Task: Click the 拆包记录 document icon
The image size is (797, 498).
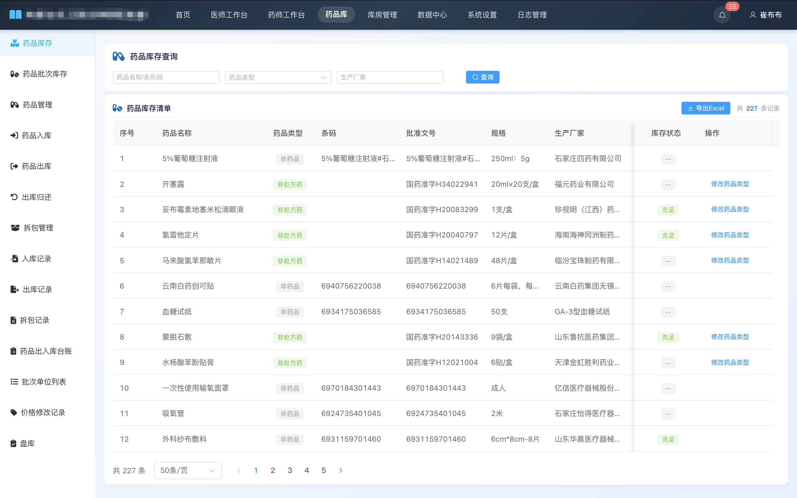Action: coord(13,320)
